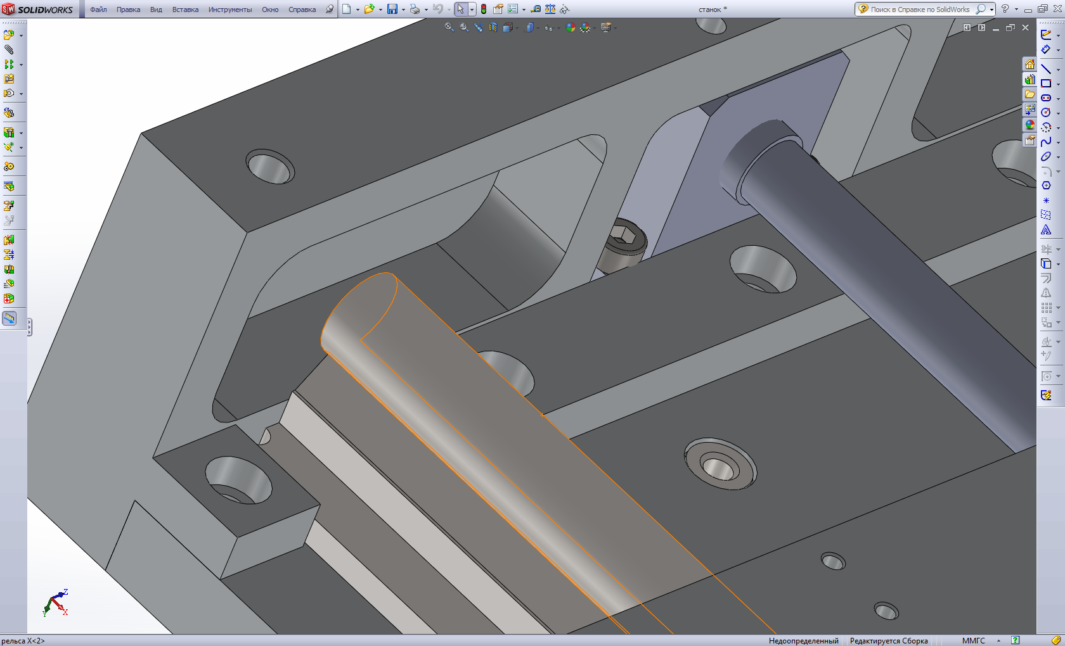Select the Point sketch tool
The width and height of the screenshot is (1065, 646).
1046,200
